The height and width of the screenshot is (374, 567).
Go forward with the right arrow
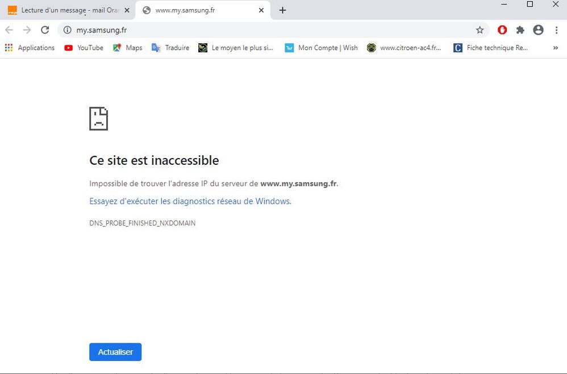click(x=27, y=30)
